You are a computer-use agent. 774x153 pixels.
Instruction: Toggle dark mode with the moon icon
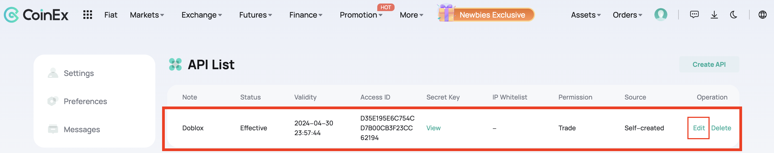(733, 15)
